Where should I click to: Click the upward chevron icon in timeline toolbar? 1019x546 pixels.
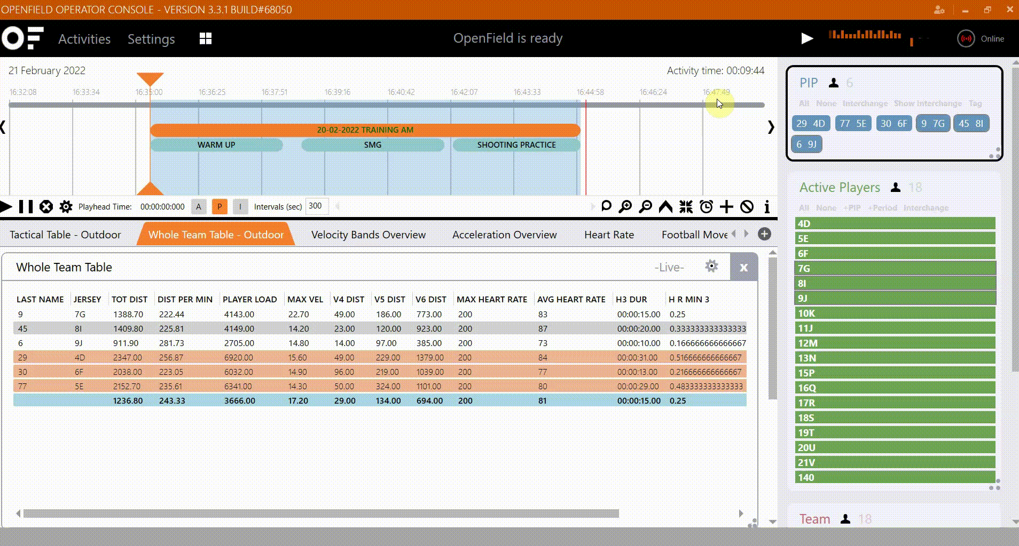[x=665, y=206]
